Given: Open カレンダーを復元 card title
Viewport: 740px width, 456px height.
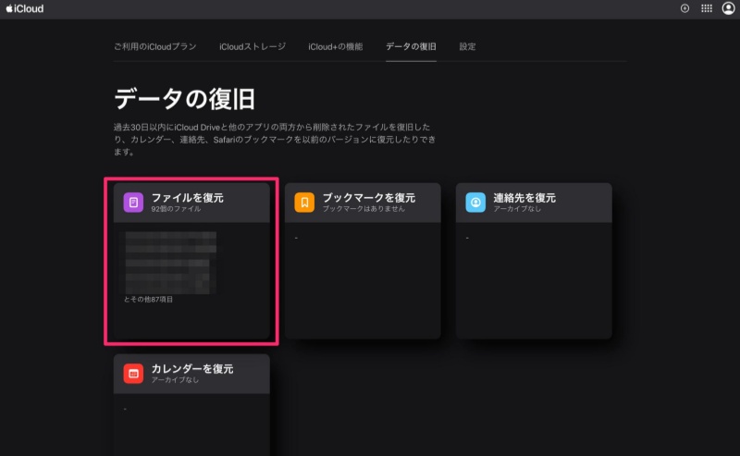Looking at the screenshot, I should coord(192,369).
